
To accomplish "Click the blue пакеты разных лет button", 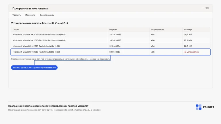I will pos(34,68).
